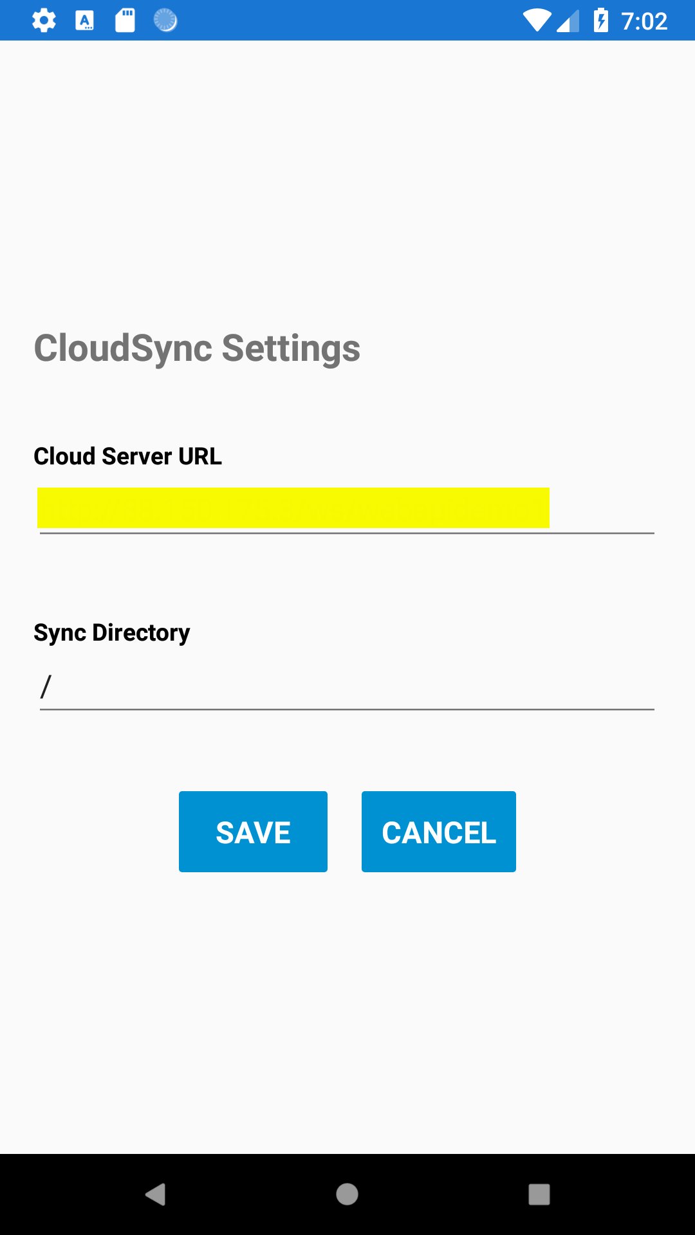Cancel the CloudSync settings changes
695x1235 pixels.
point(439,832)
